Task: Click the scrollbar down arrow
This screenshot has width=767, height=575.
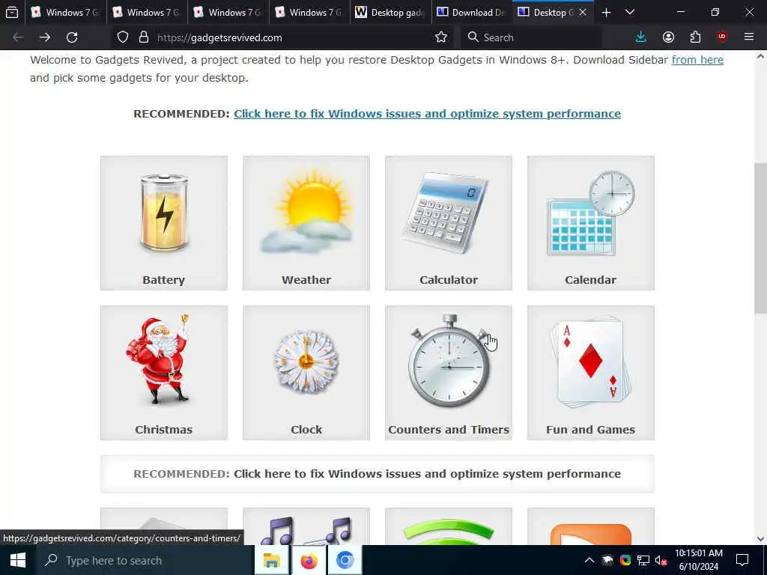Action: tap(760, 539)
